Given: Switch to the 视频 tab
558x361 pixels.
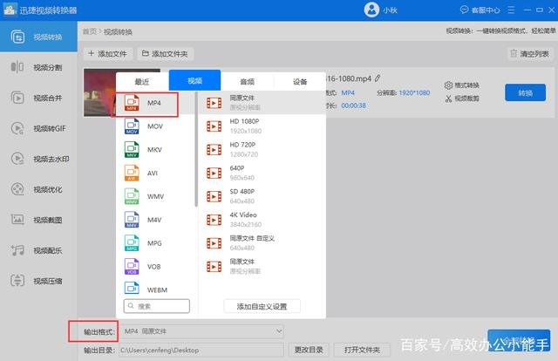Looking at the screenshot, I should [194, 80].
